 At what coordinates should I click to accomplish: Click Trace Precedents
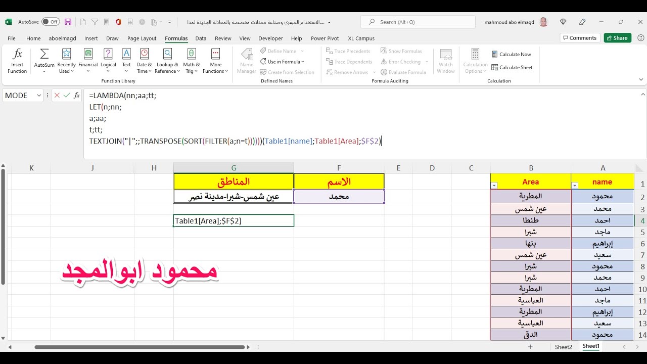pos(348,51)
